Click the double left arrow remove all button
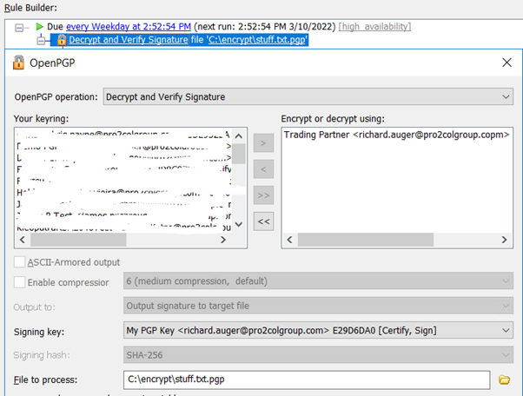 pyautogui.click(x=265, y=221)
